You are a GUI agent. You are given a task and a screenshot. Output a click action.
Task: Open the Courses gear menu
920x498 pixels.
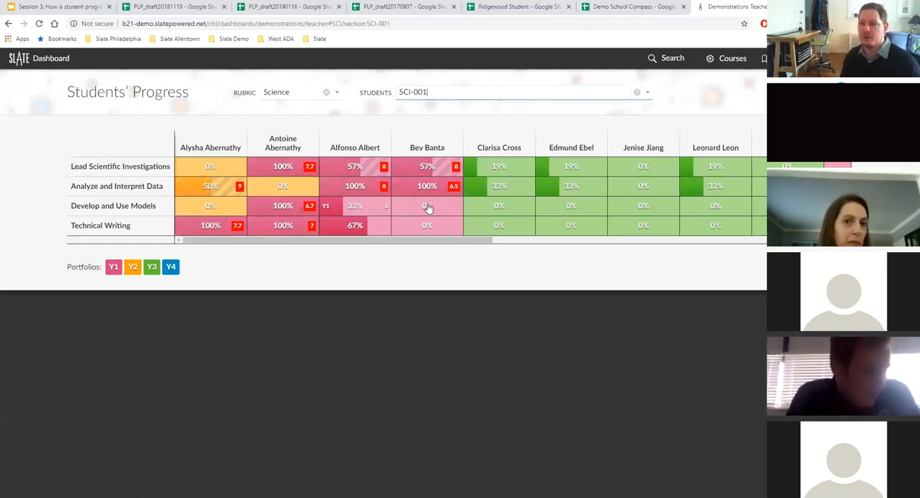tap(710, 58)
